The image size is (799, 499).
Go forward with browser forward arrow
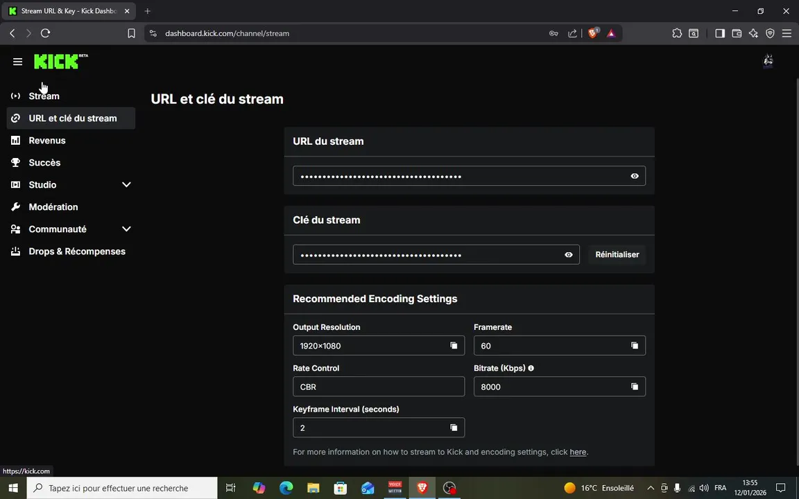28,33
